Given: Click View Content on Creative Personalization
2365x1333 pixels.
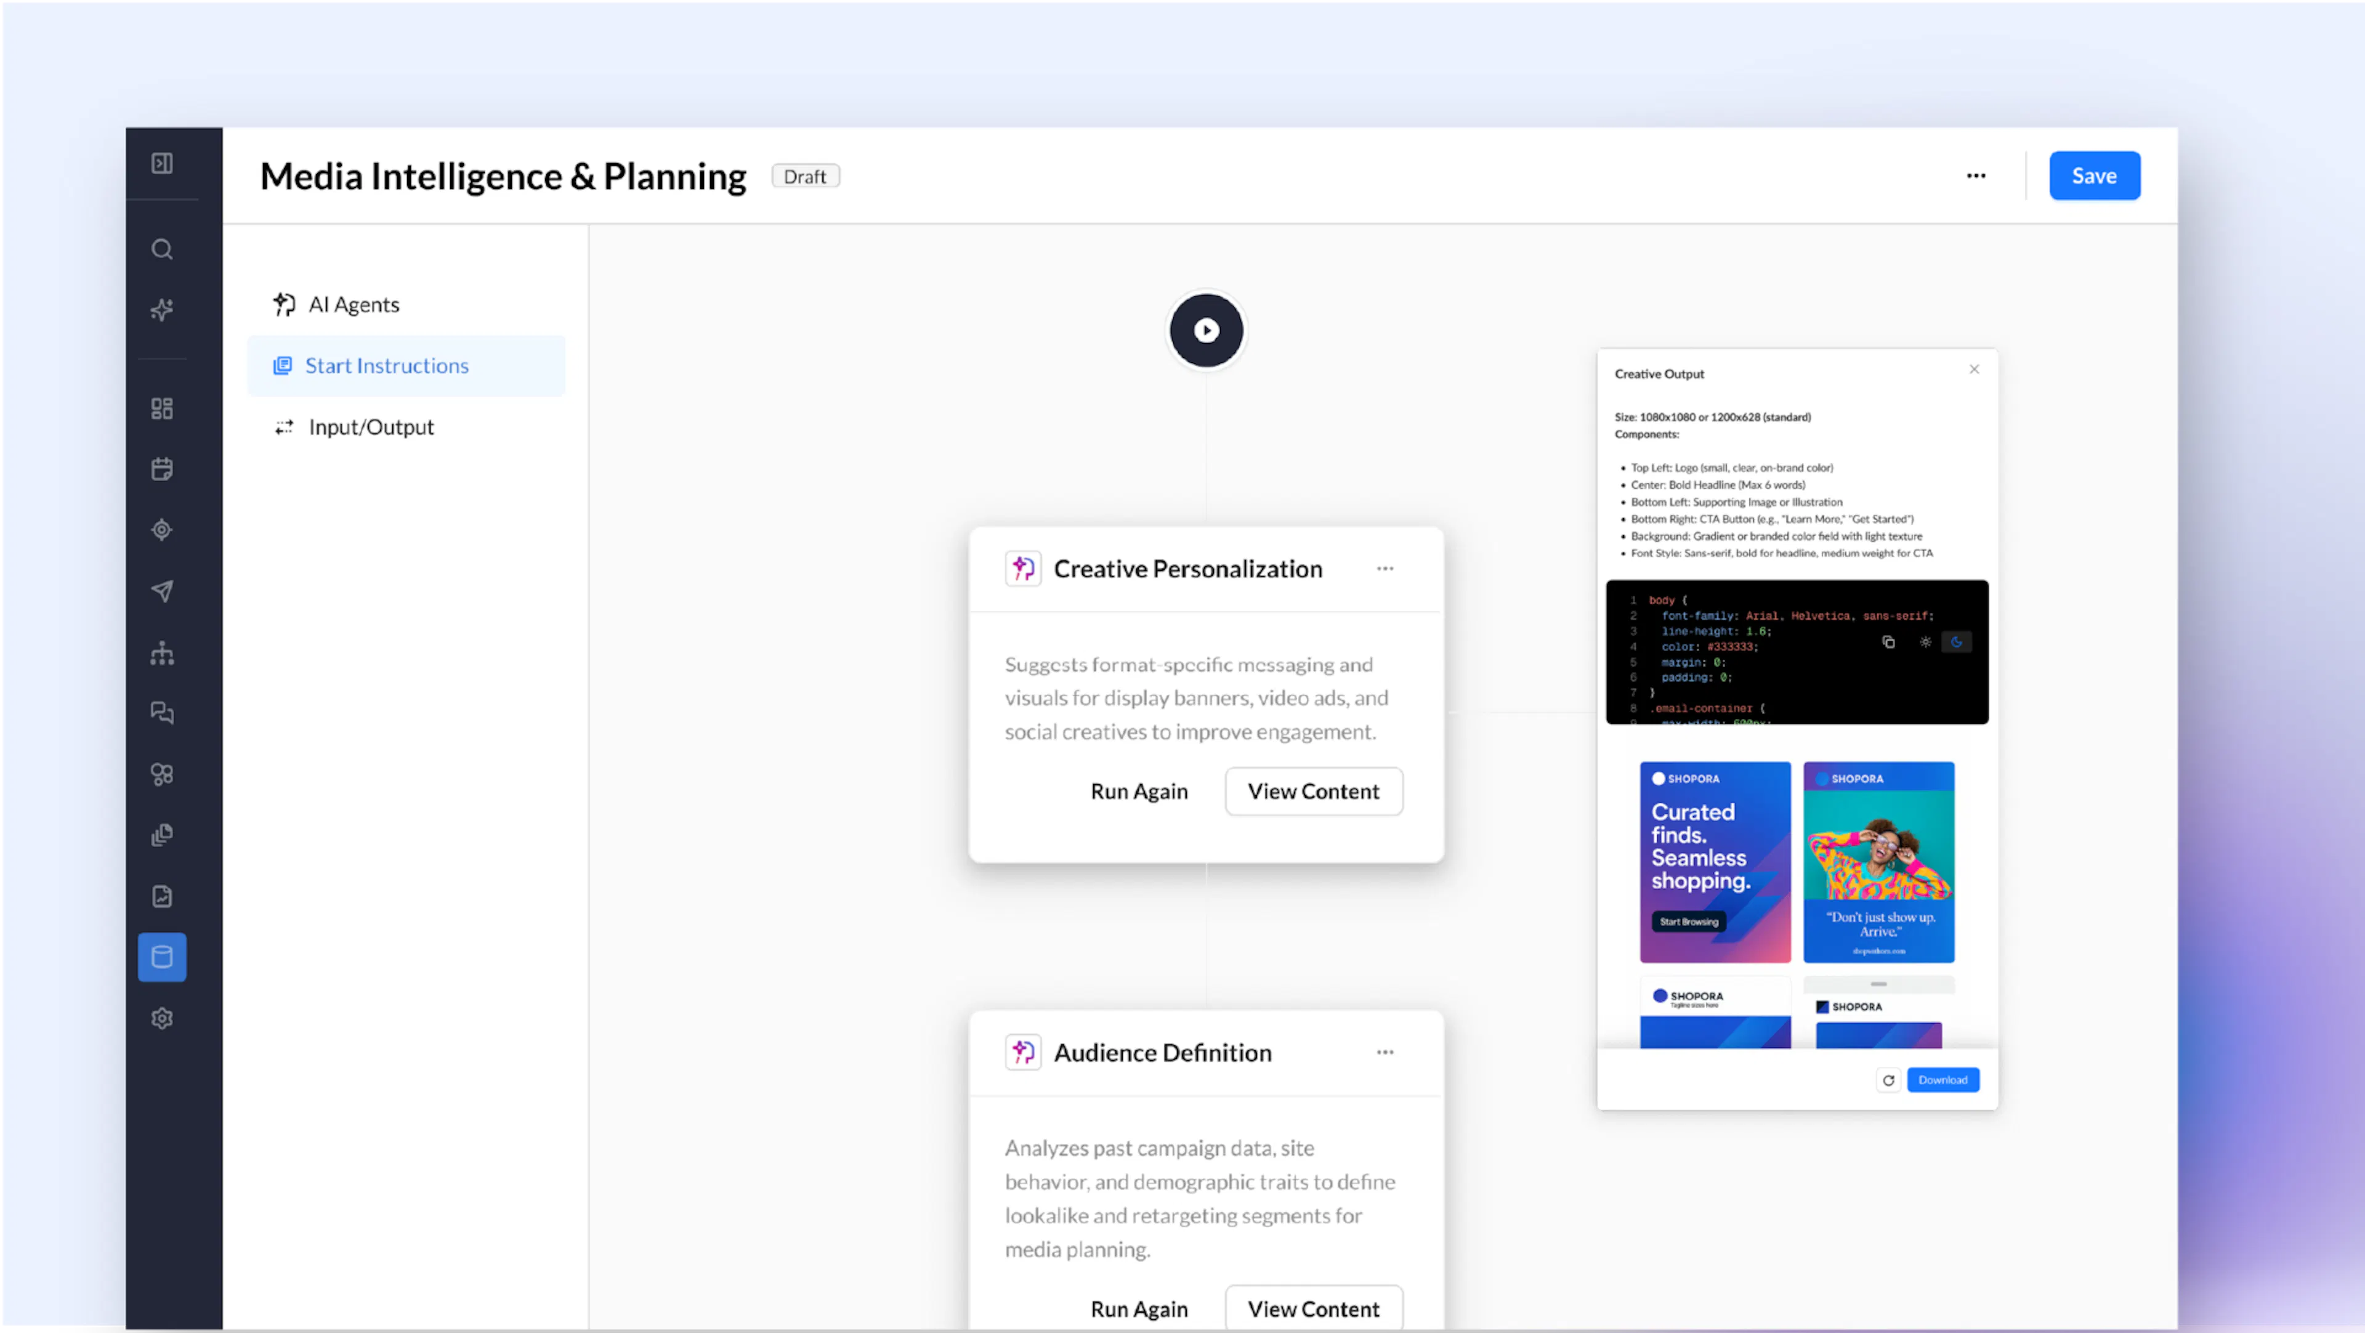Looking at the screenshot, I should pos(1314,792).
